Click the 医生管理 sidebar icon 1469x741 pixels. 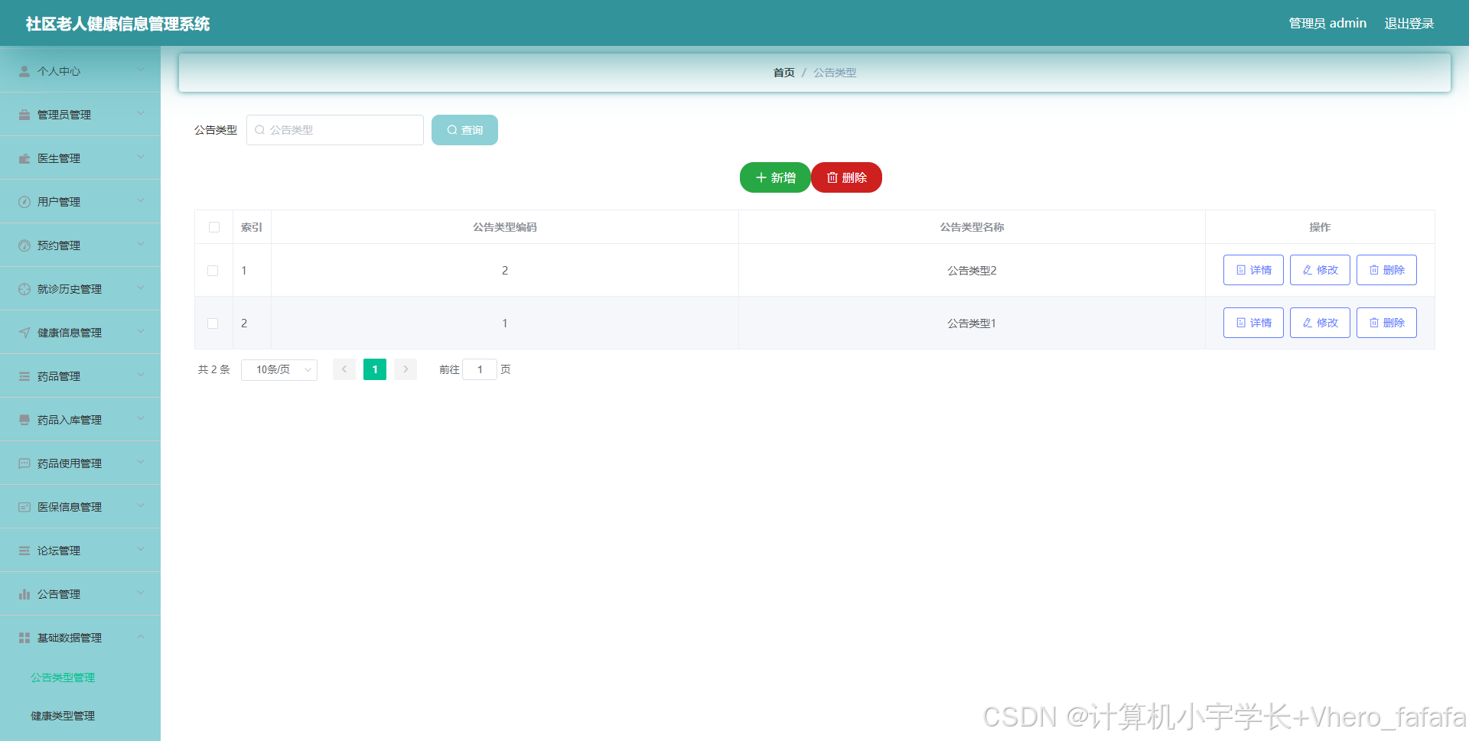click(24, 158)
